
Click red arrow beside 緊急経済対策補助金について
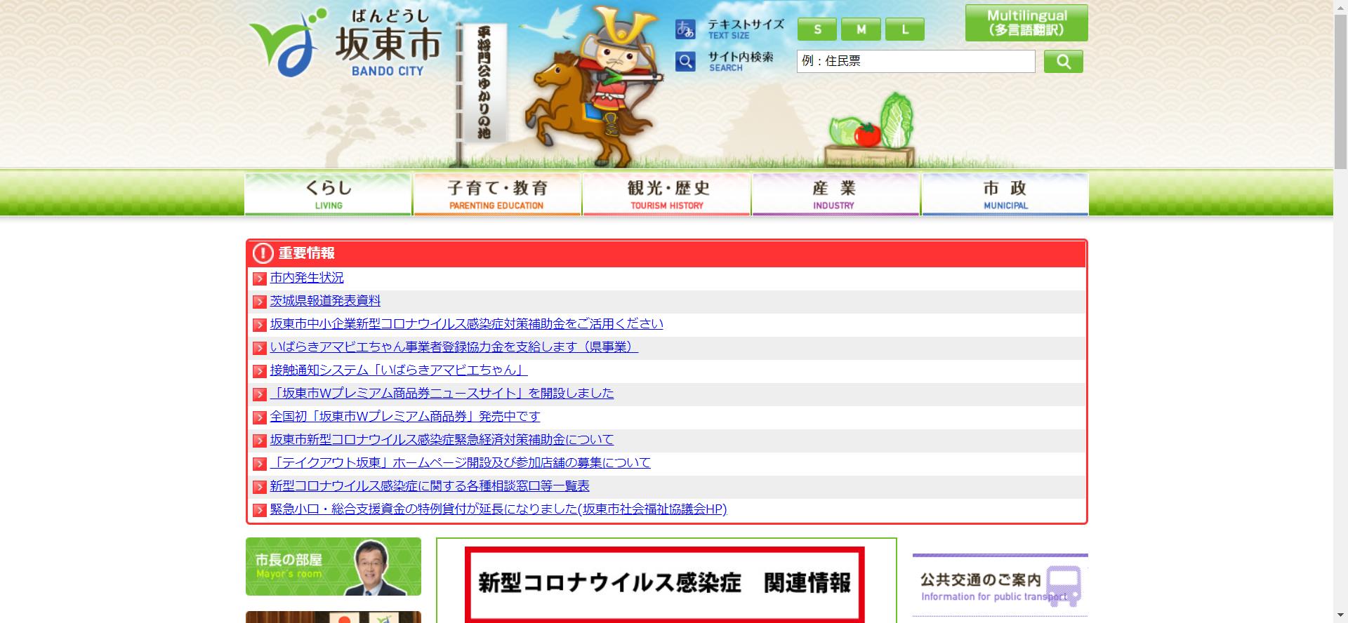(260, 441)
